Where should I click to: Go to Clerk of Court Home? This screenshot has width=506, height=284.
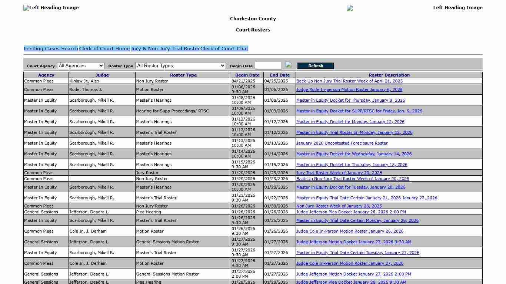104,48
